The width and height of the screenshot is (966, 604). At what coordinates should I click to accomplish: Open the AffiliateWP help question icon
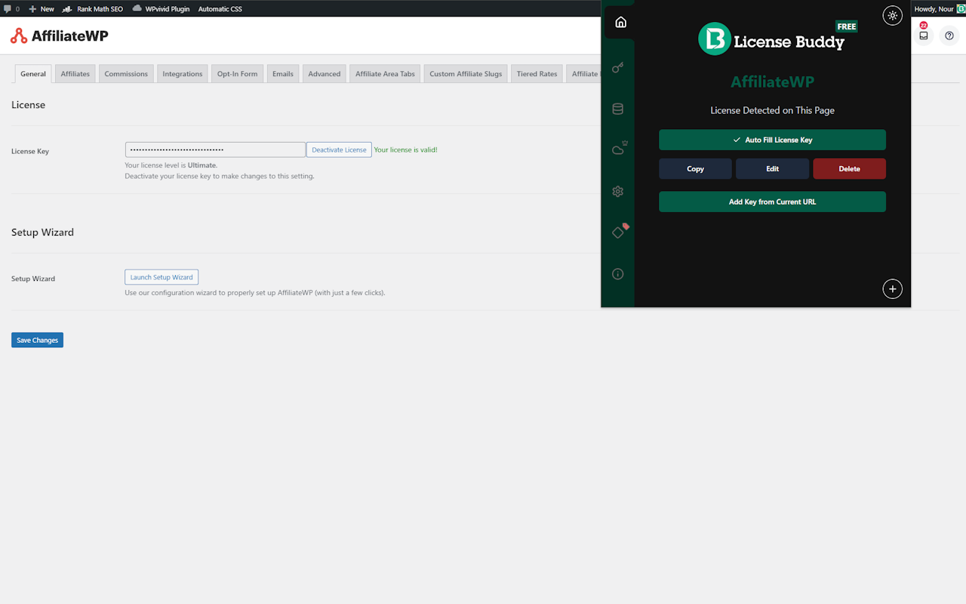tap(949, 35)
